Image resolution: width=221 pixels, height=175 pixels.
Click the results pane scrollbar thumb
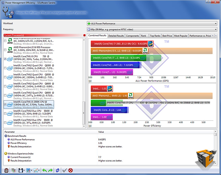[215, 134]
